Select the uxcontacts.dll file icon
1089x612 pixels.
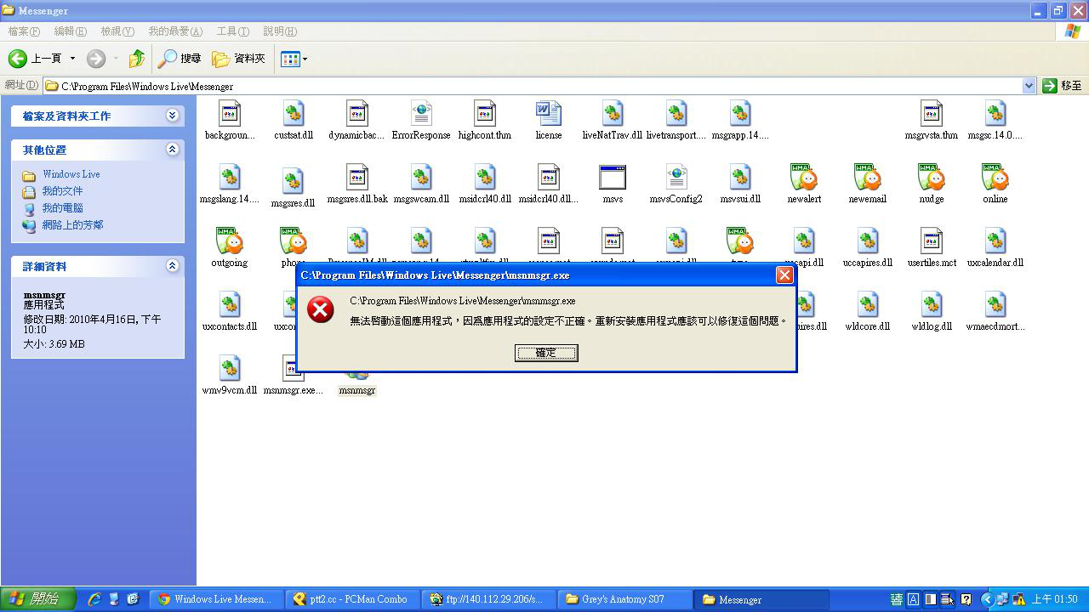pos(230,304)
